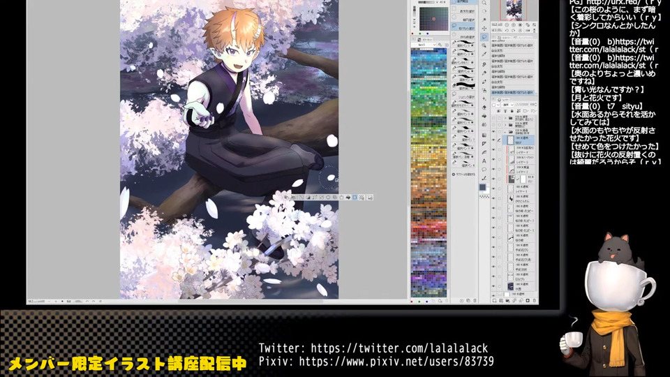Click Delete layer trash icon in layer panel
670x377 pixels.
coord(535,300)
